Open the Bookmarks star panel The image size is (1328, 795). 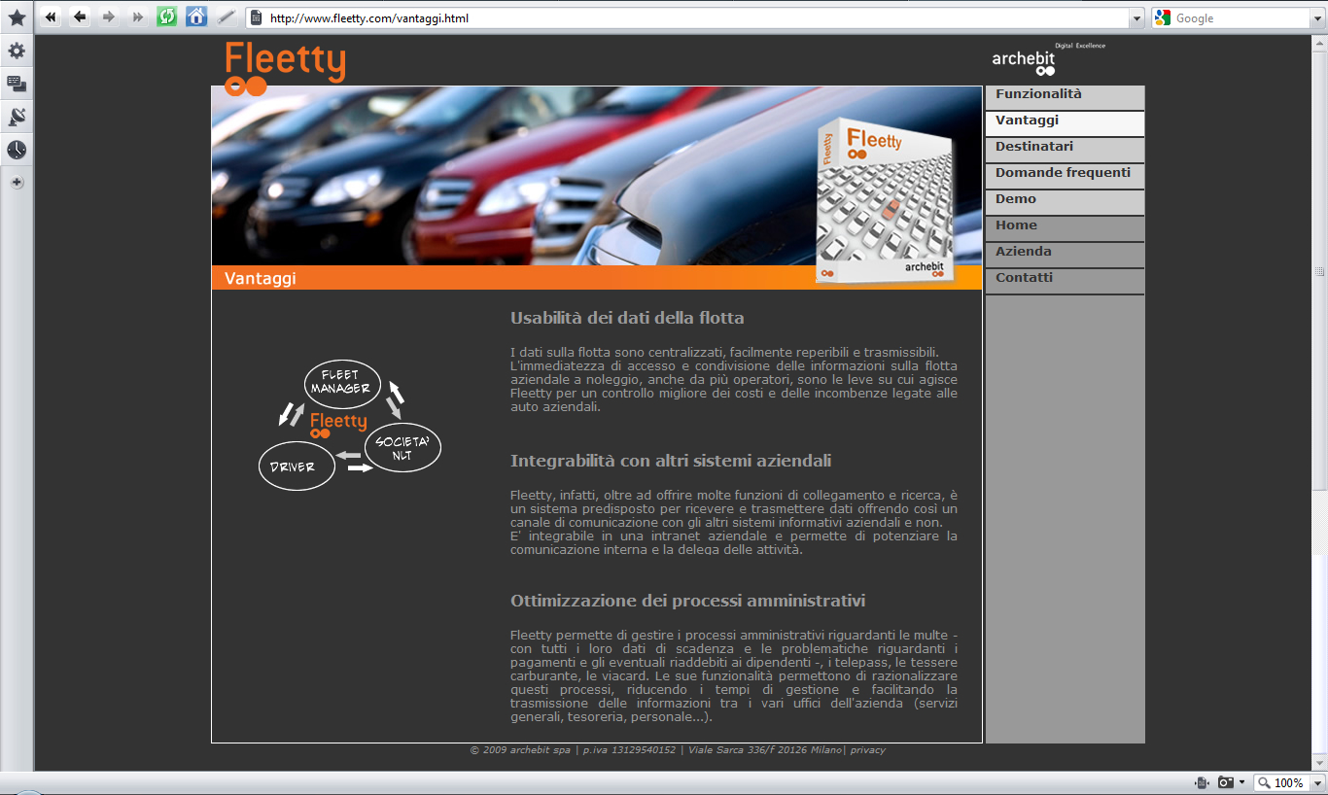(17, 17)
